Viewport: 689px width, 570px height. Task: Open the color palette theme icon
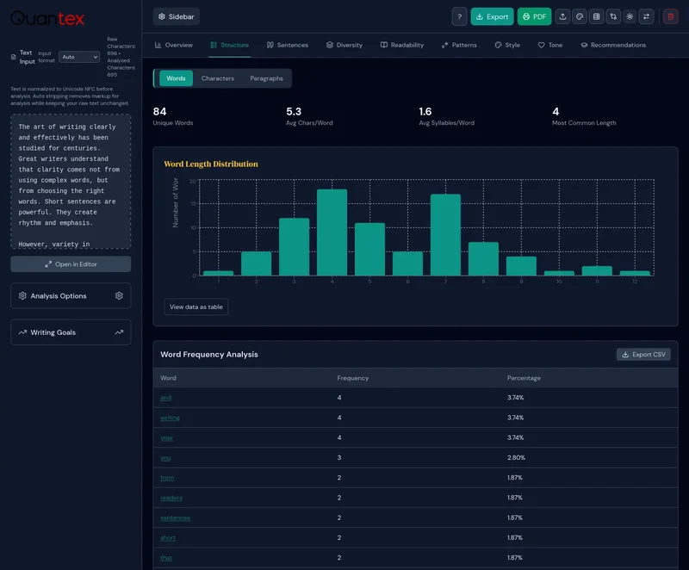click(x=579, y=16)
